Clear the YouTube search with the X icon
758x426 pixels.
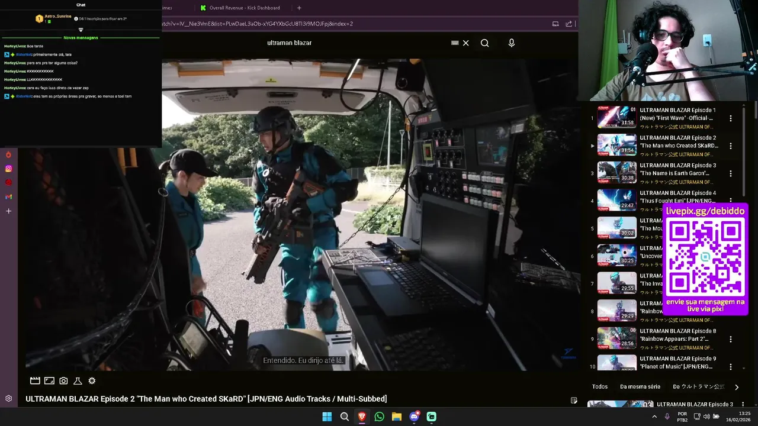pos(465,43)
